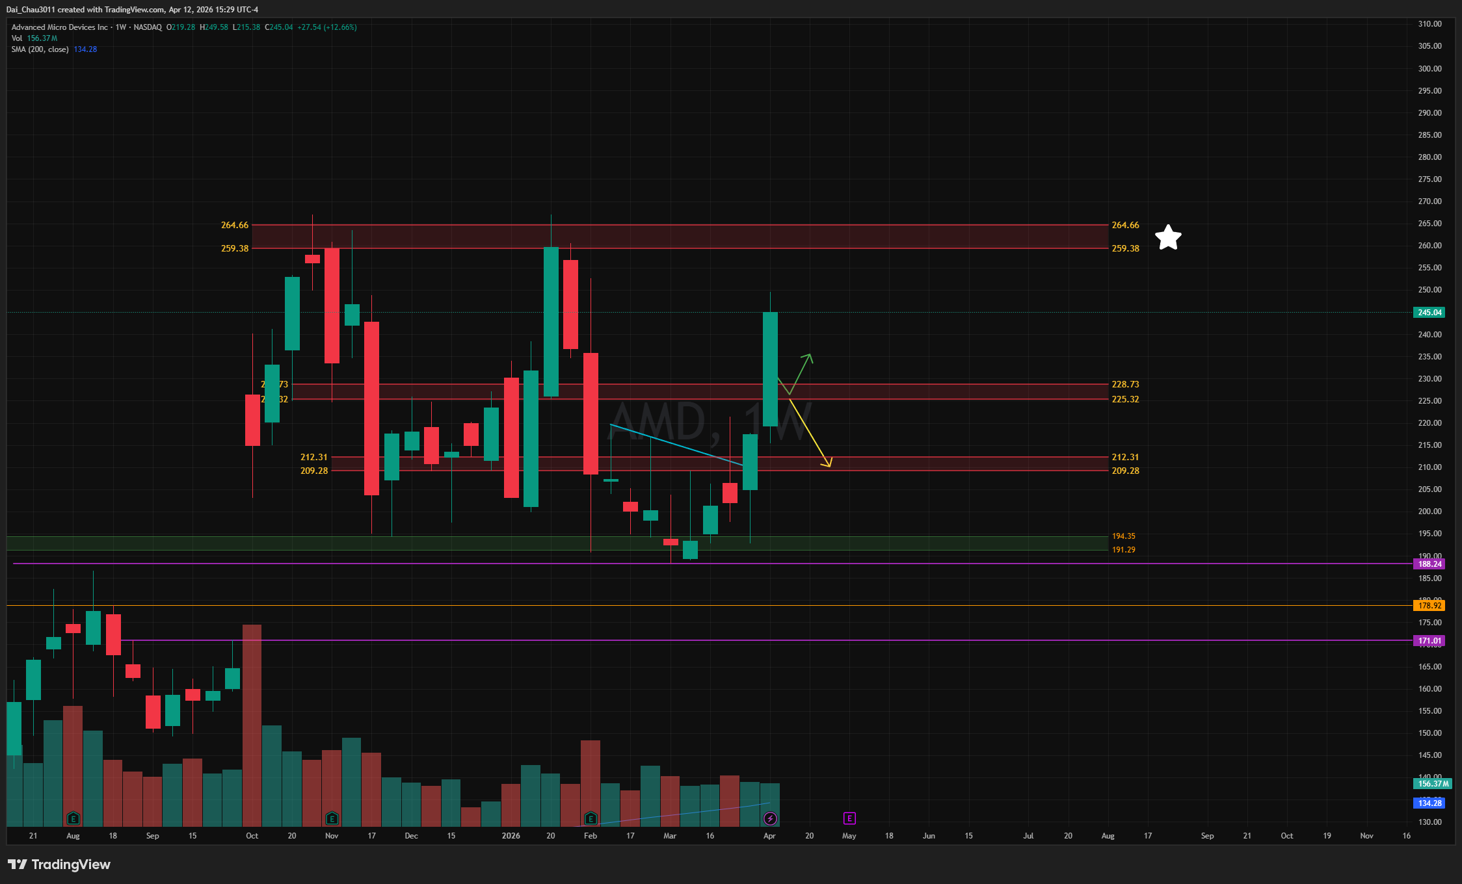Click the TradingView logo

[59, 864]
